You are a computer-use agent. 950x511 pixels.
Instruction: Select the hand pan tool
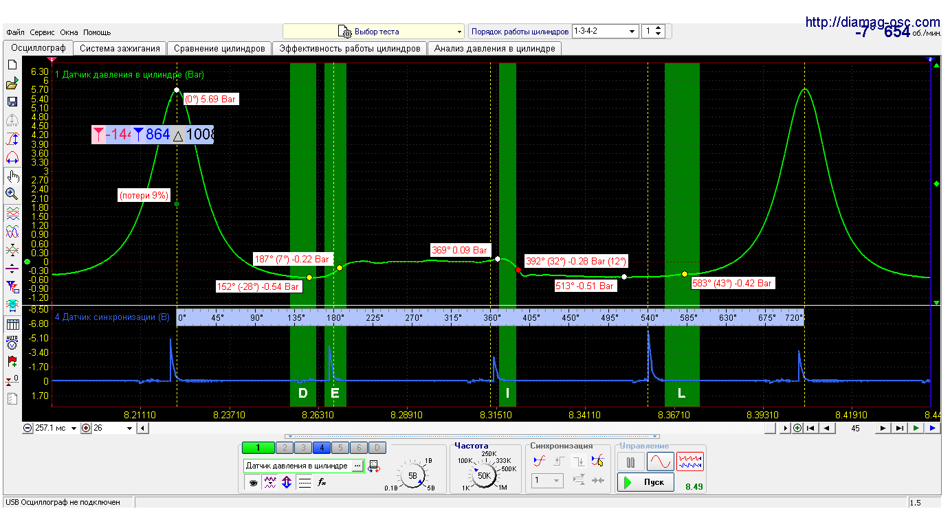[12, 176]
